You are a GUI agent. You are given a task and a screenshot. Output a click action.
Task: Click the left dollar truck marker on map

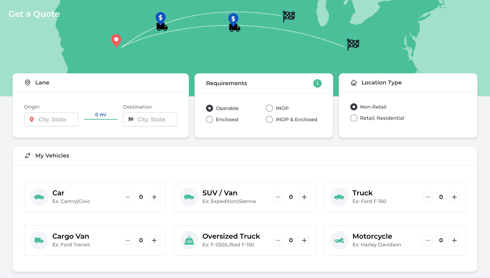tap(161, 21)
